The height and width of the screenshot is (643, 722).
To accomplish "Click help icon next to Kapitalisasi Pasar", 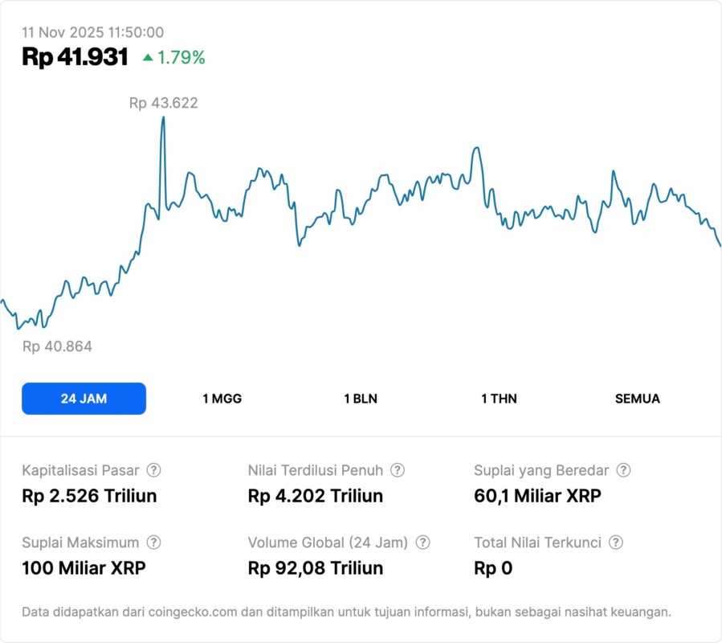I will click(153, 470).
